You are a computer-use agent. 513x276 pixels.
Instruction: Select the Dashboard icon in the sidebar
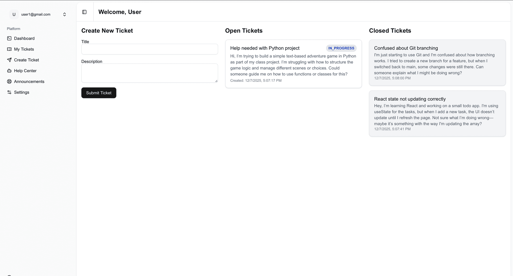pos(9,38)
